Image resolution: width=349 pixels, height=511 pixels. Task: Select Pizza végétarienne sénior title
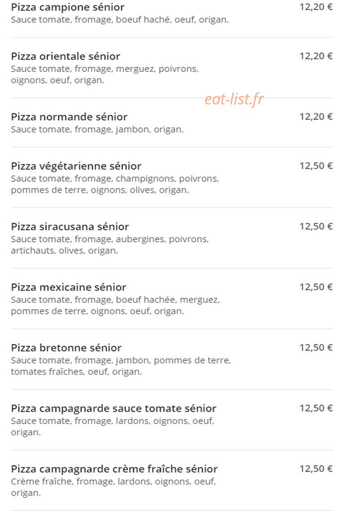tap(76, 166)
